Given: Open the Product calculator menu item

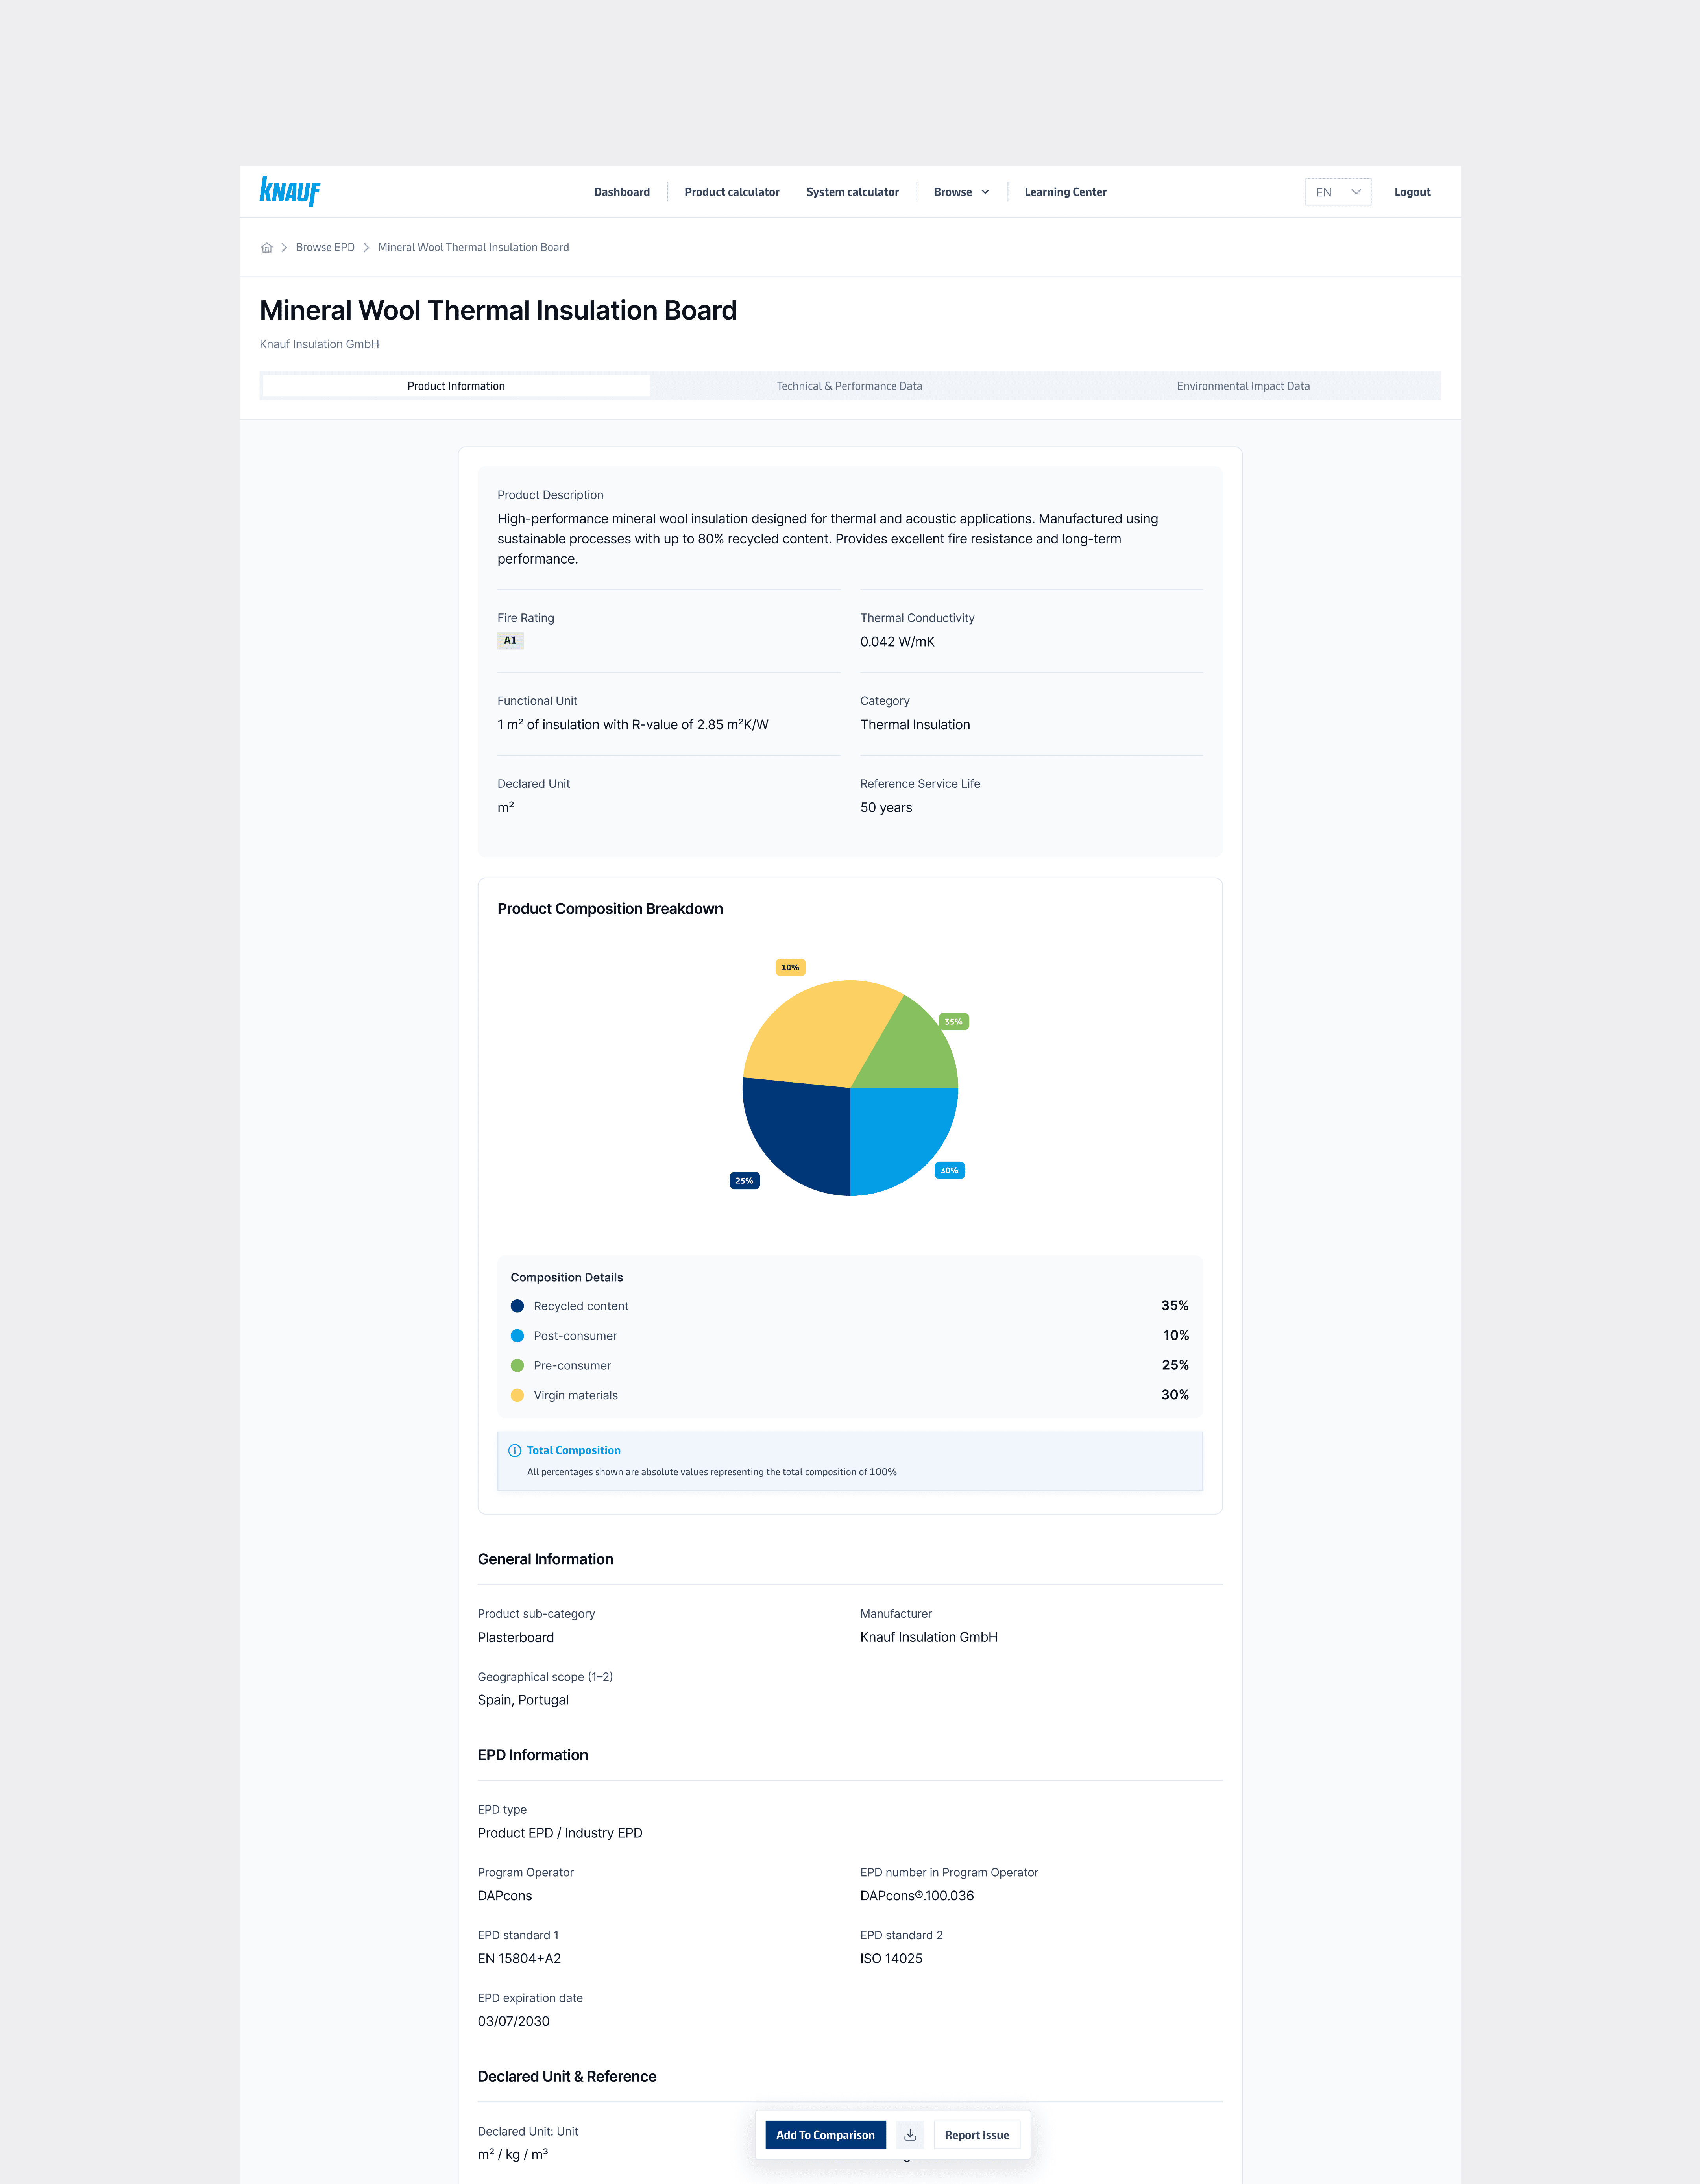Looking at the screenshot, I should [731, 192].
